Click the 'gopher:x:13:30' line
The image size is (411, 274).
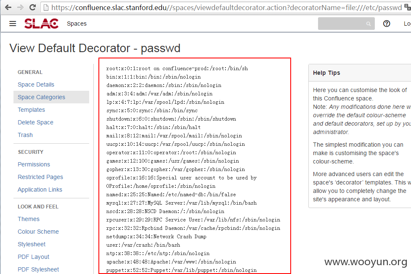tap(175, 169)
